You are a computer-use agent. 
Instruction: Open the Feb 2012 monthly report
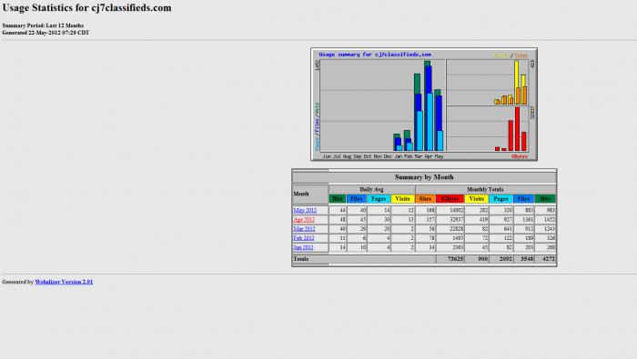click(303, 238)
